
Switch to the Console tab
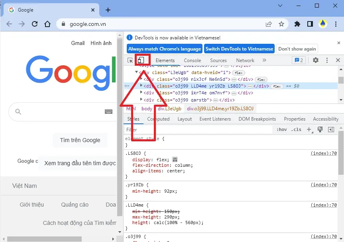(193, 60)
